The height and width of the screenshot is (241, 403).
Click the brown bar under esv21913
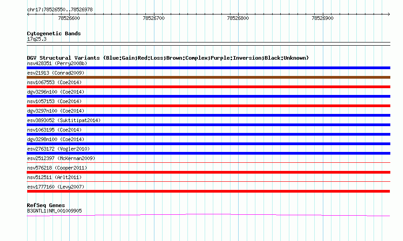pyautogui.click(x=208, y=77)
